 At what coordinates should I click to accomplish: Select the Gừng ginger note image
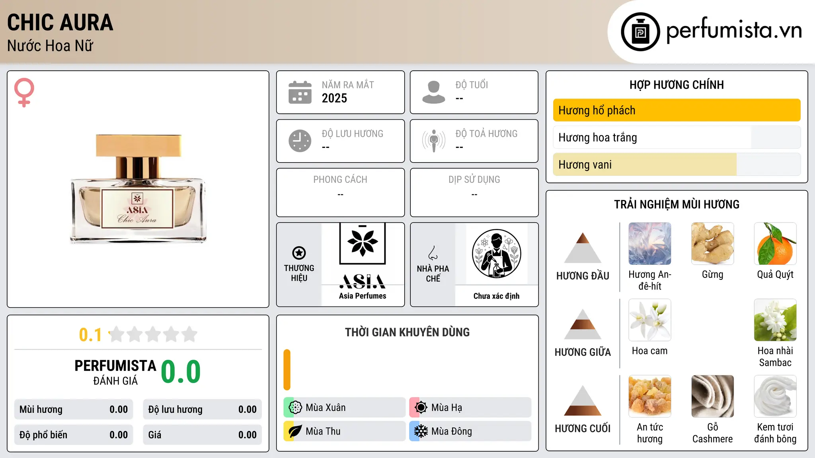click(x=712, y=244)
